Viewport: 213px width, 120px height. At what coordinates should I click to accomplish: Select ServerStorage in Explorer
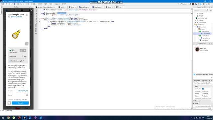[x=202, y=18]
